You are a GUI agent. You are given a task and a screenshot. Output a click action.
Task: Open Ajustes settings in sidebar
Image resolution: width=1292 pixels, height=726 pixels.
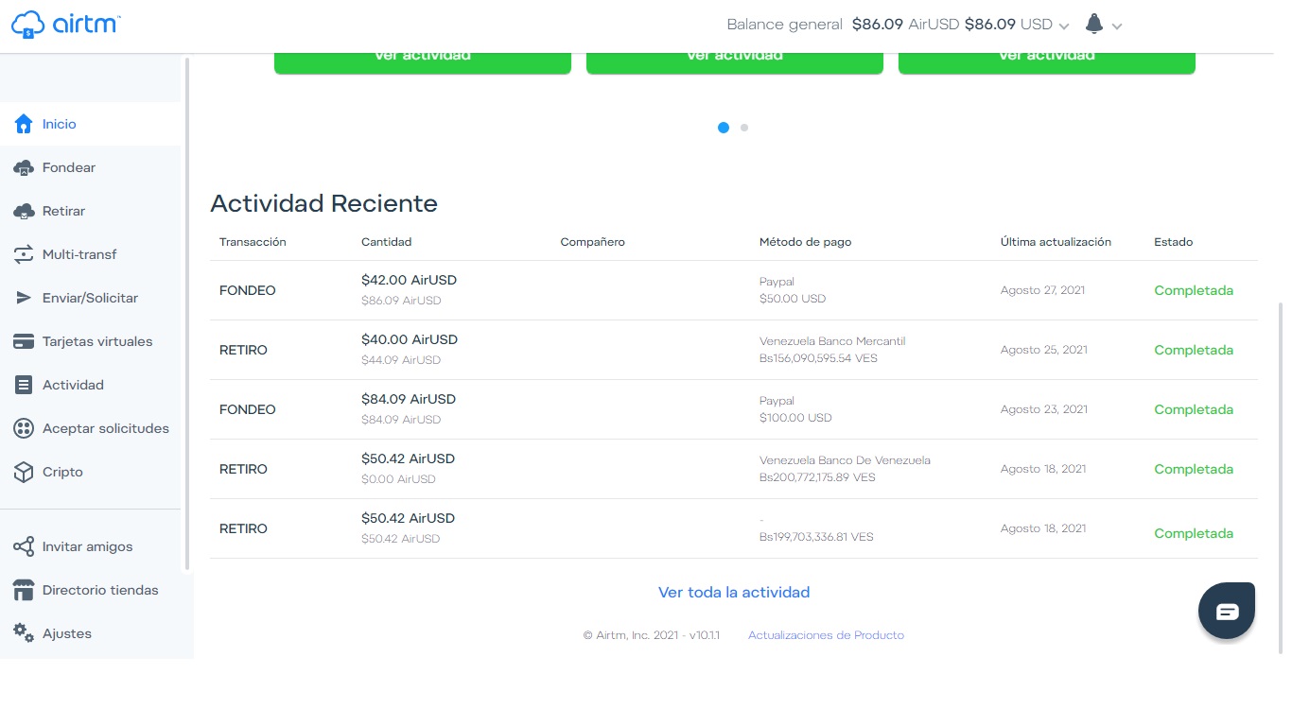(66, 633)
